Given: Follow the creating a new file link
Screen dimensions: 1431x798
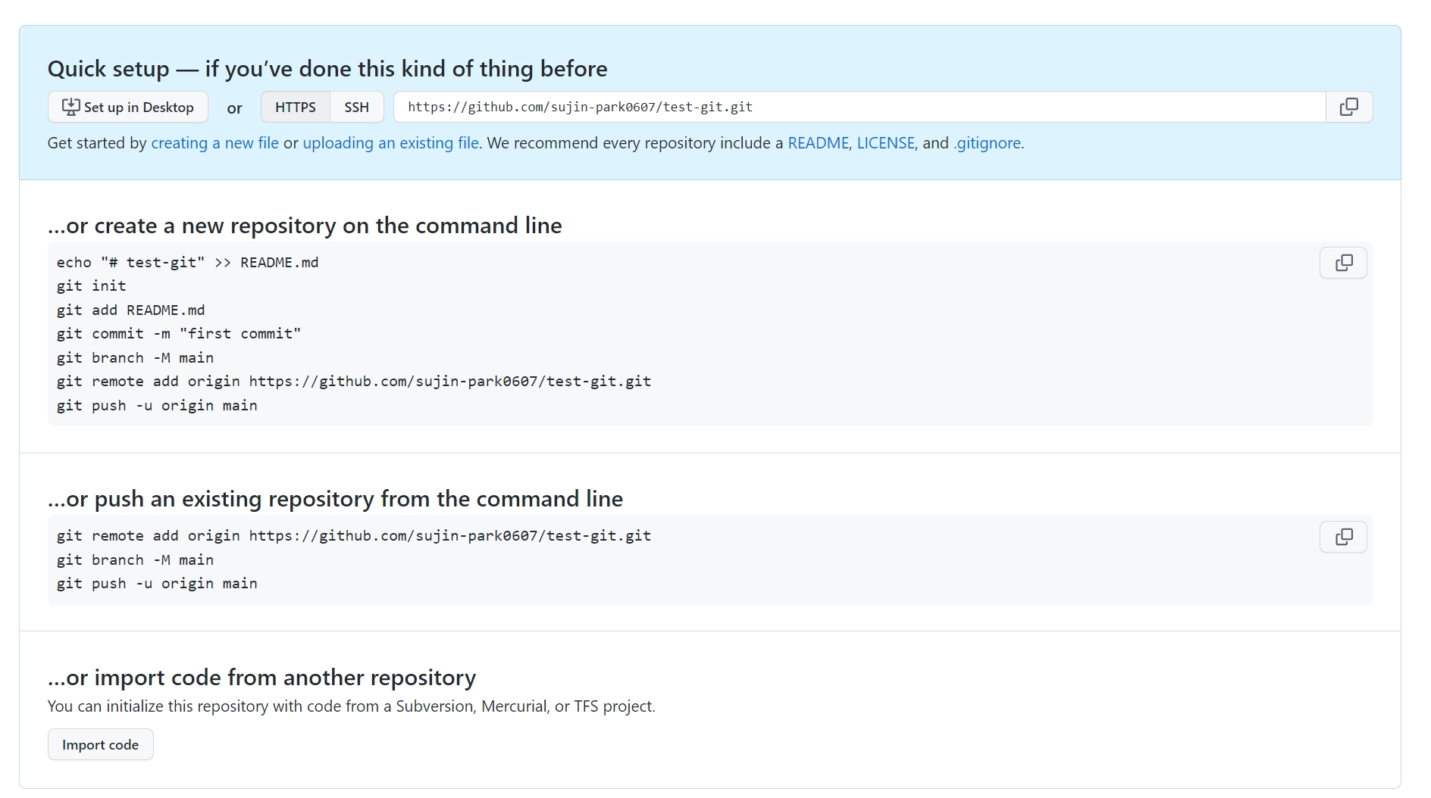Looking at the screenshot, I should point(214,143).
